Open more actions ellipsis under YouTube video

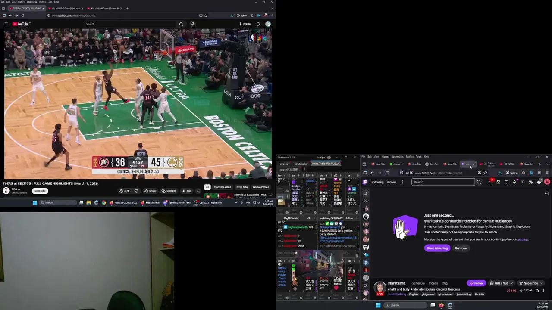[198, 191]
